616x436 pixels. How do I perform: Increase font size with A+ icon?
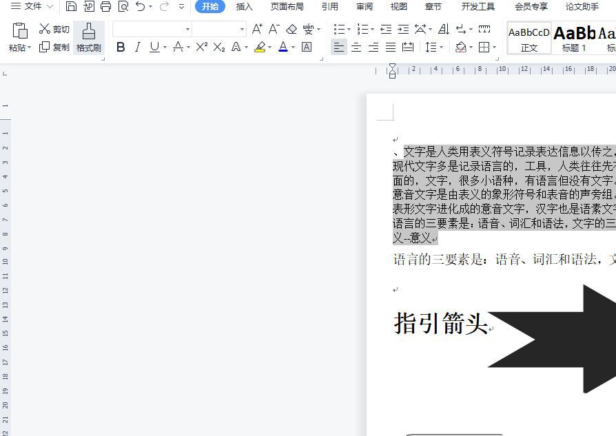point(257,29)
